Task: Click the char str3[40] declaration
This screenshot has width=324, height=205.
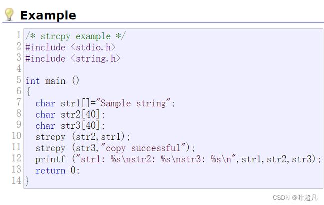Action: [x=70, y=125]
